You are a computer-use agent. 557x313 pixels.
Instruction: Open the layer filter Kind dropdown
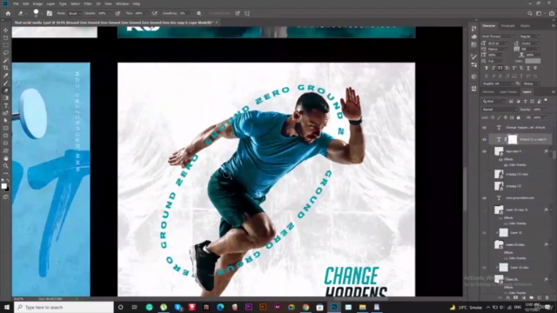tap(493, 102)
